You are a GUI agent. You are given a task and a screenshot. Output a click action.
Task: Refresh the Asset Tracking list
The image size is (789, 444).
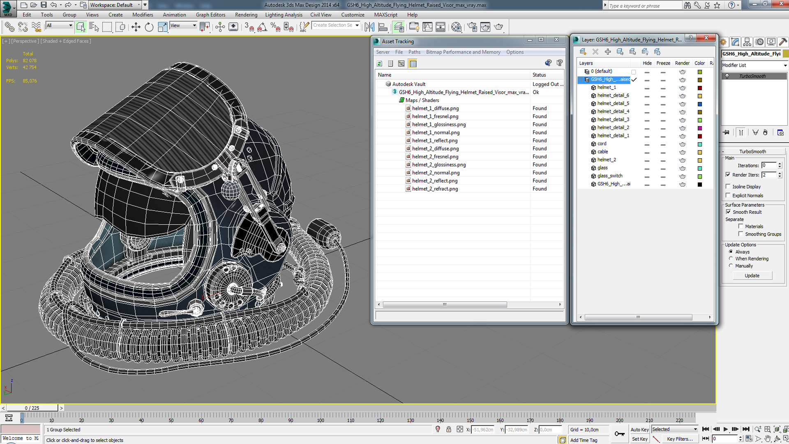[380, 63]
